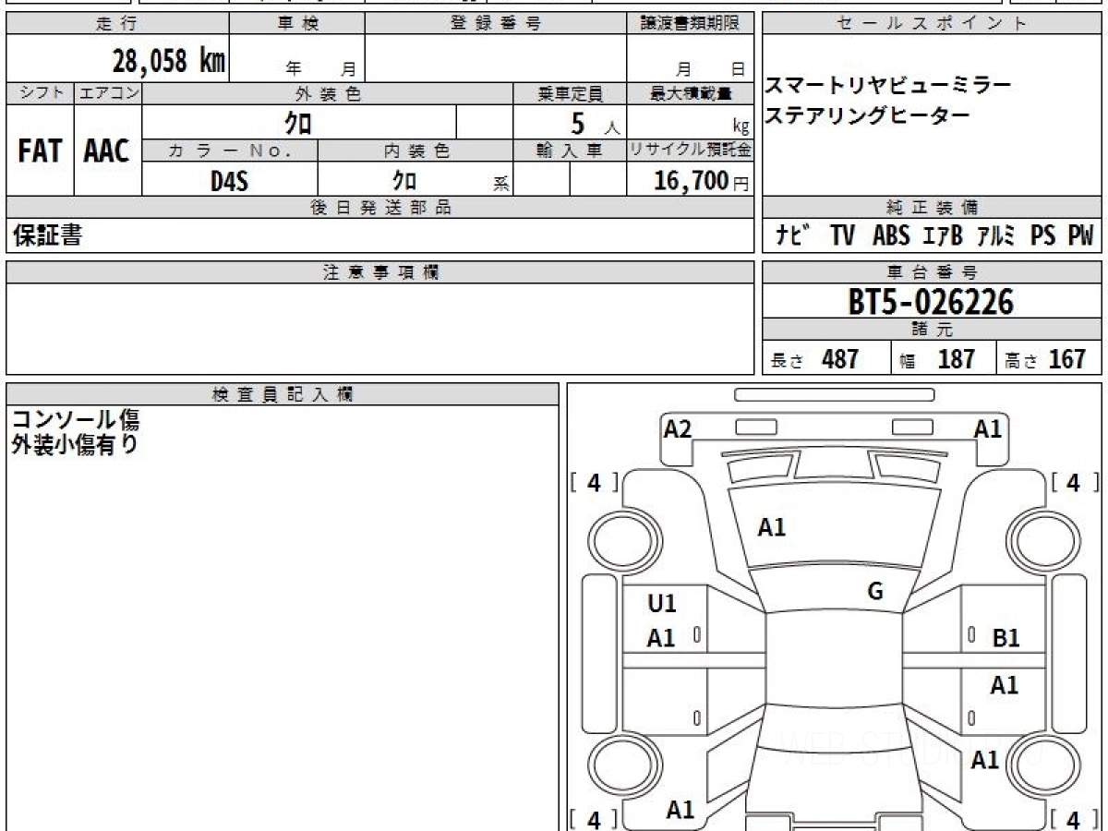The width and height of the screenshot is (1108, 831).
Task: Click the A2 damage mark on diagram
Action: 678,429
